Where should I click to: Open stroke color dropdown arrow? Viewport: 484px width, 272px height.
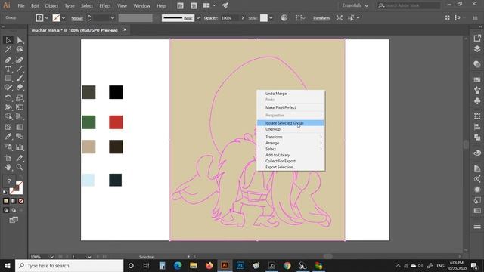(64, 18)
